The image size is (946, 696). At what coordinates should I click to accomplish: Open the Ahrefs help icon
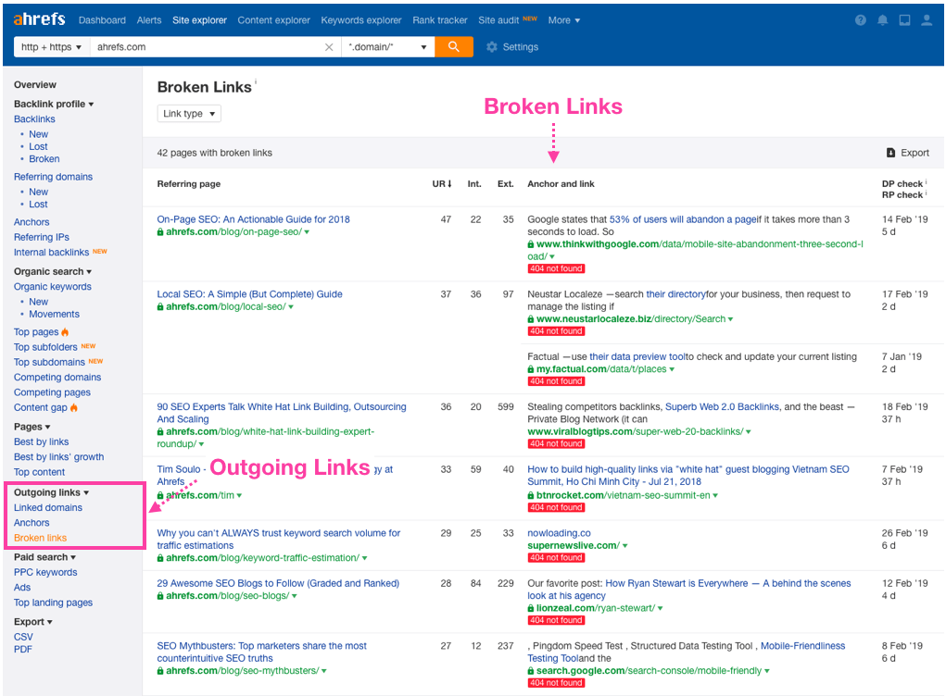coord(860,19)
